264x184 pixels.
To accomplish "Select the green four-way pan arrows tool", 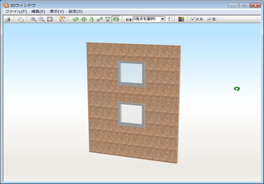I will (x=84, y=19).
